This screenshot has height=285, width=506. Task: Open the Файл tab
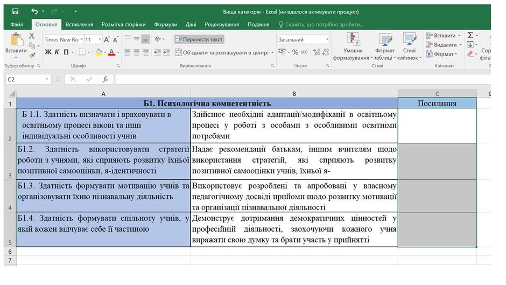click(x=17, y=24)
